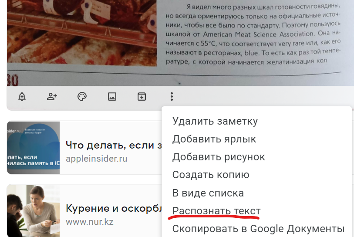Image resolution: width=354 pixels, height=237 pixels.
Task: Archive the note with the archive icon
Action: (x=142, y=97)
